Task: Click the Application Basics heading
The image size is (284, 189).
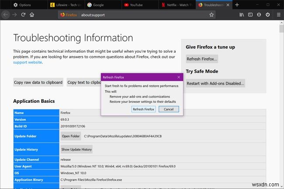Action: (34, 101)
